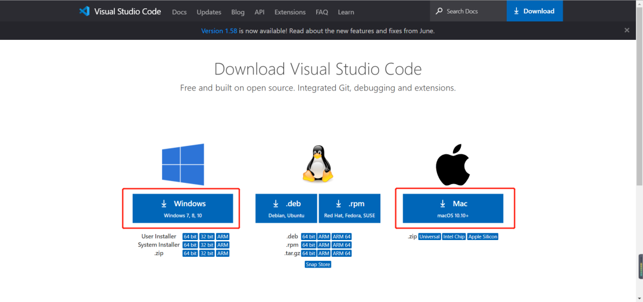Select Linux .tar.gz ARM 64
This screenshot has width=643, height=302.
[342, 254]
